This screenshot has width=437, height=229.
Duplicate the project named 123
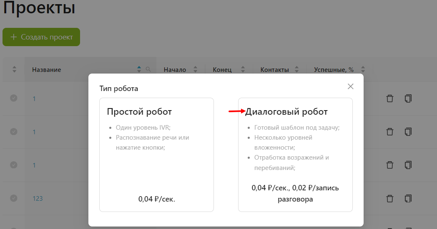408,198
